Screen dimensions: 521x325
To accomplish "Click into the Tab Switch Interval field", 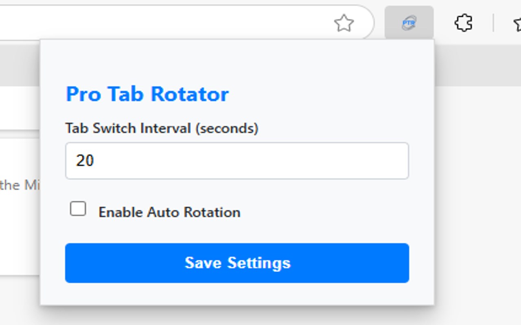I will 237,161.
